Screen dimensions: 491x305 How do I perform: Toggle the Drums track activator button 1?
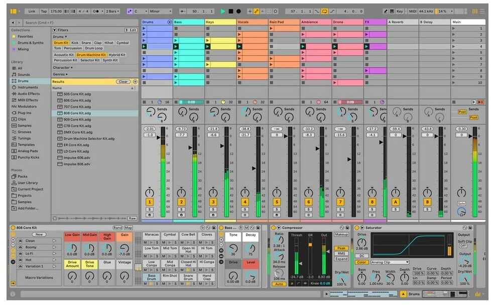150,202
